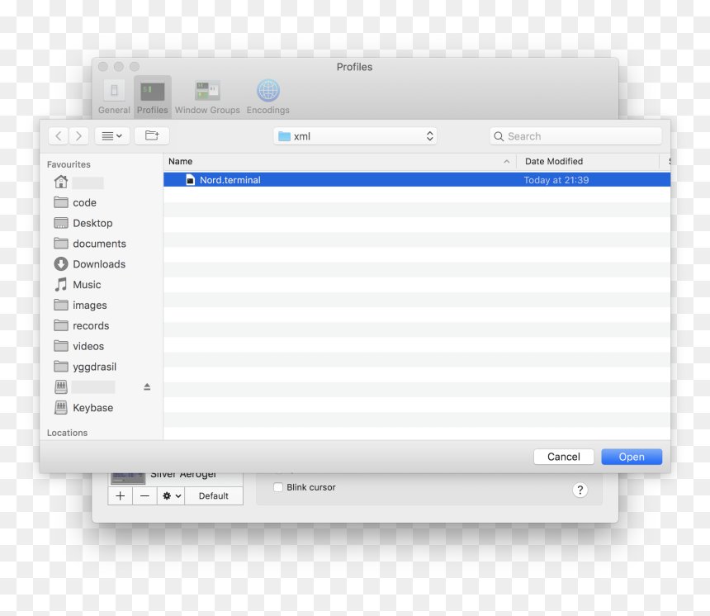Open the xml folder path dropdown
The width and height of the screenshot is (710, 616).
(x=355, y=136)
